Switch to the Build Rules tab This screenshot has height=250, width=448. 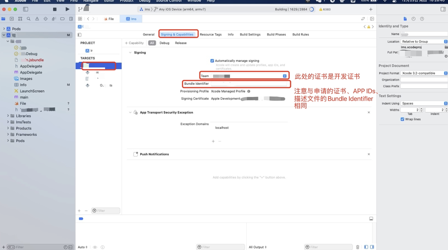[301, 35]
